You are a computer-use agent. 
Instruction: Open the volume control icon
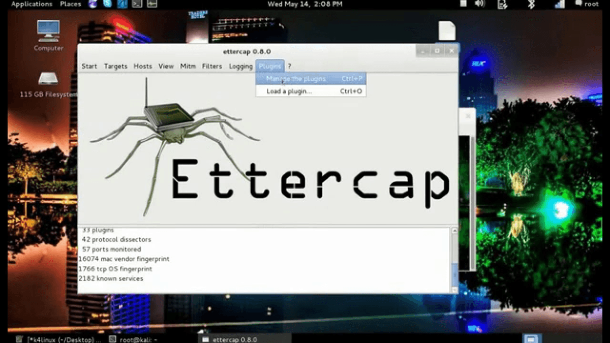(x=480, y=4)
